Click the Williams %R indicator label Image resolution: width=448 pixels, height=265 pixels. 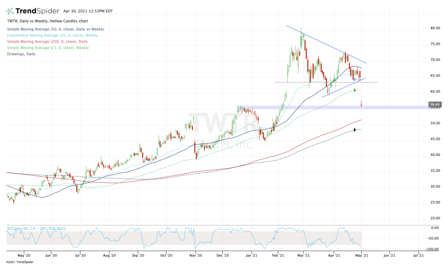pyautogui.click(x=36, y=228)
